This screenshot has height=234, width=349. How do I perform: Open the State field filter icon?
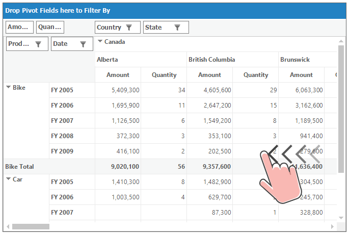[x=177, y=28]
